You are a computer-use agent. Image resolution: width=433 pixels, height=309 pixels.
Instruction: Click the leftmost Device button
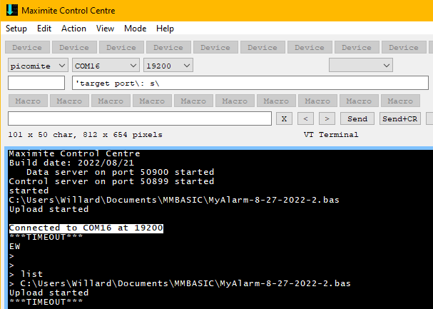pyautogui.click(x=27, y=48)
